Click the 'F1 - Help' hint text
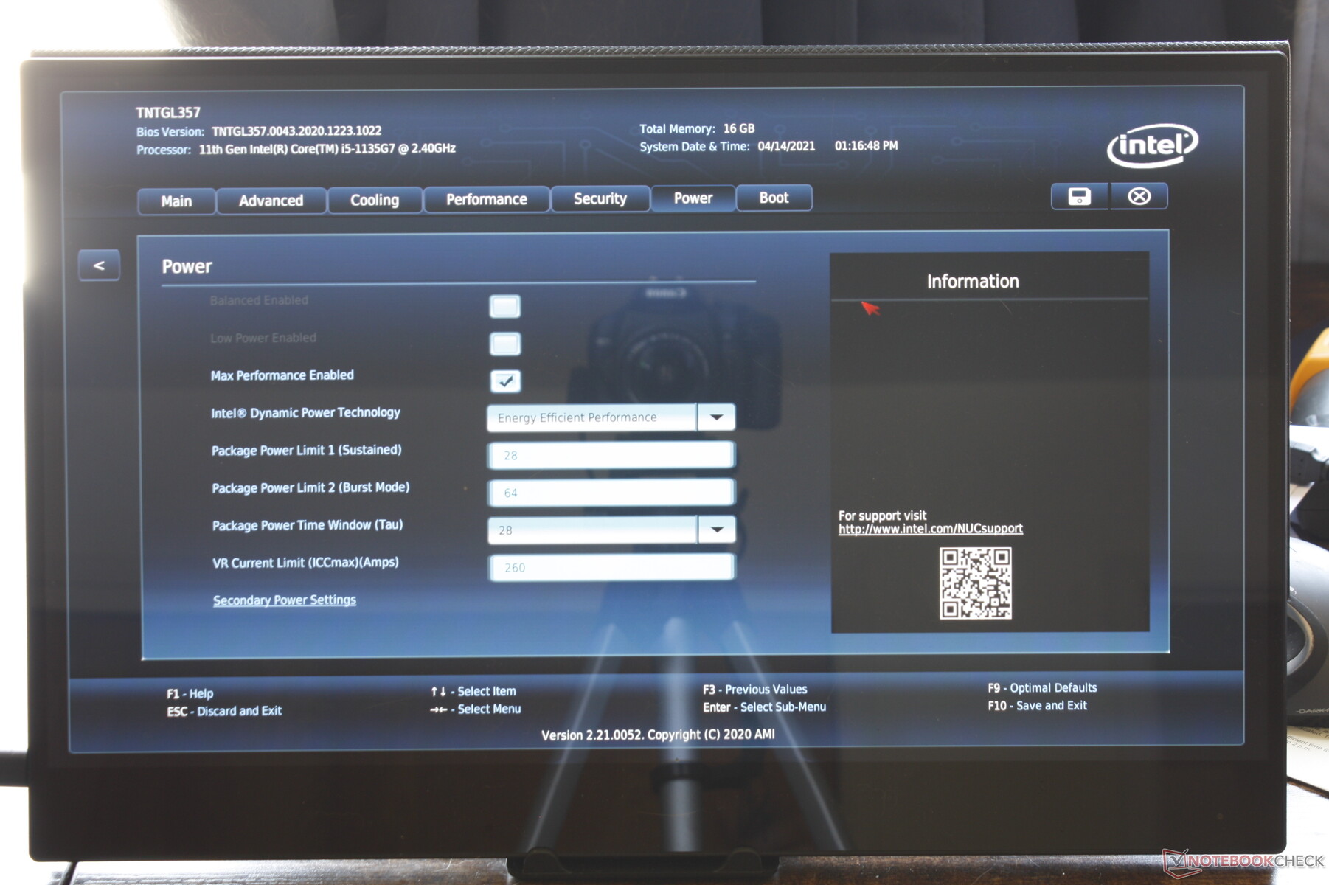Screen dimensions: 1329x885 [x=190, y=693]
